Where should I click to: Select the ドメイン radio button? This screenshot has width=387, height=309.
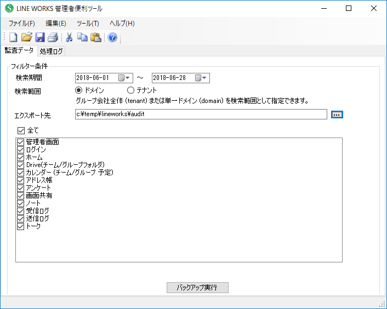[78, 90]
